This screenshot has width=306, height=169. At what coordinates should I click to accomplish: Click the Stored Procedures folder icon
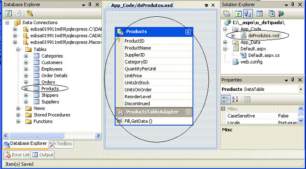pyautogui.click(x=29, y=115)
